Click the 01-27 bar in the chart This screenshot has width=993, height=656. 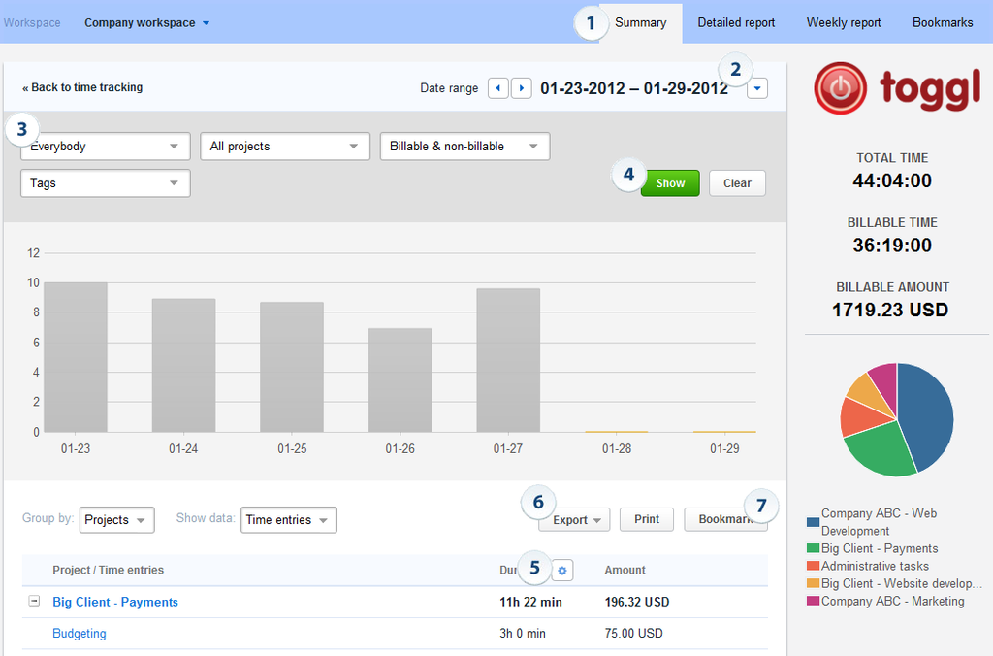508,361
